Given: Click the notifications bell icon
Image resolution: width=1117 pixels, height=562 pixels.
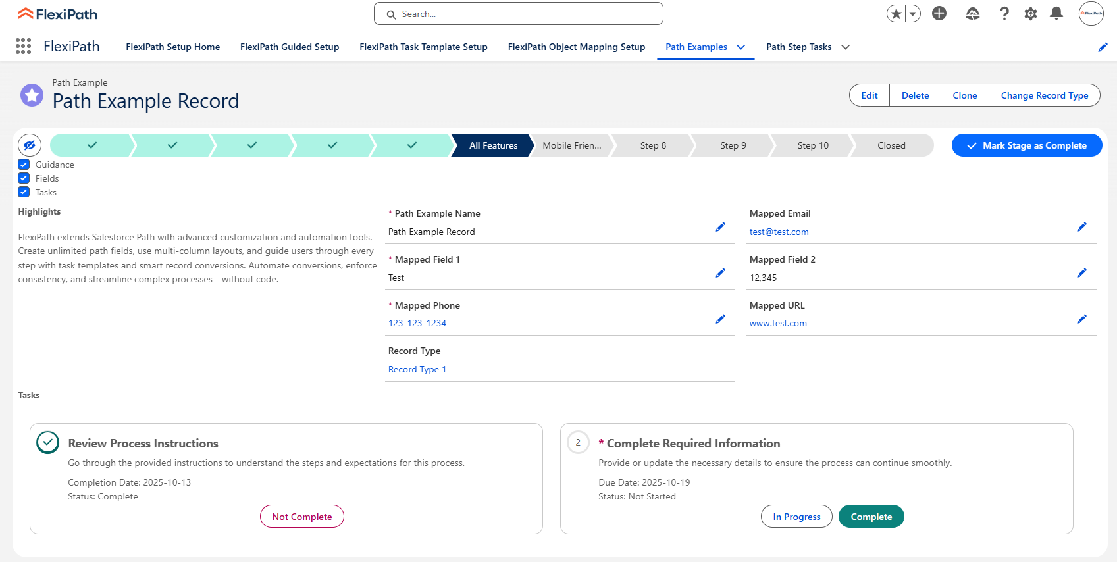Looking at the screenshot, I should 1056,13.
